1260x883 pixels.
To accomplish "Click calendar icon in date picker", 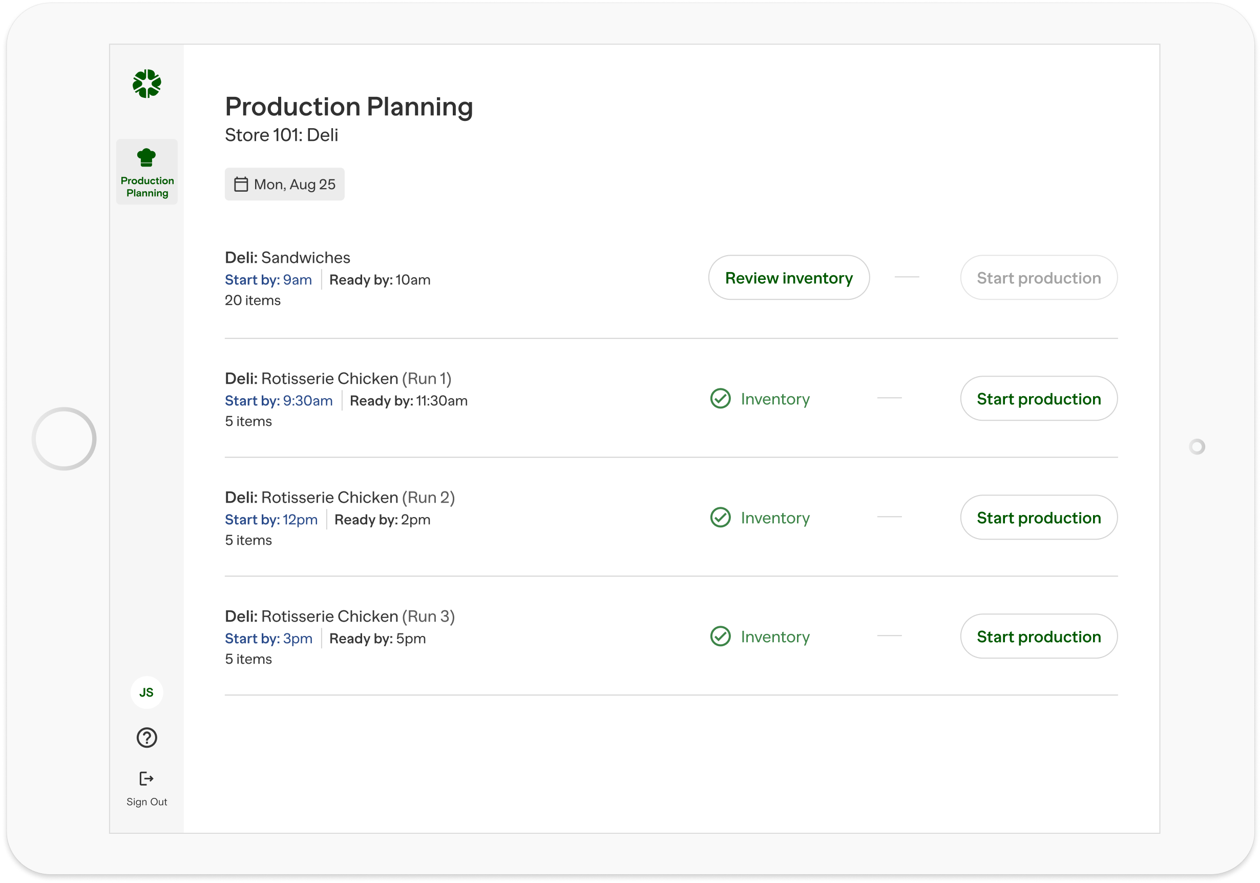I will (241, 184).
